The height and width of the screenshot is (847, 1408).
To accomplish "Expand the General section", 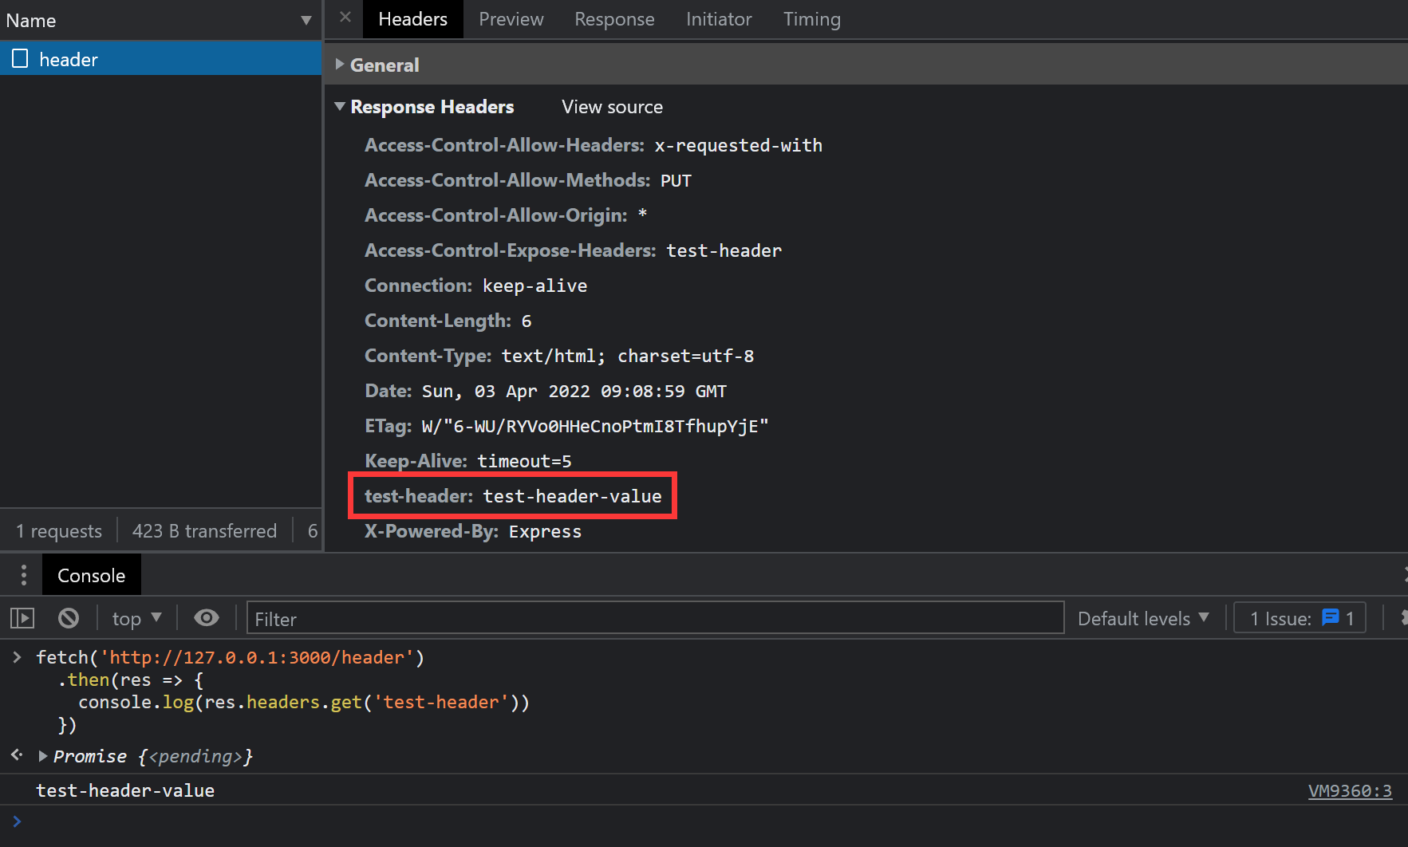I will pos(341,65).
